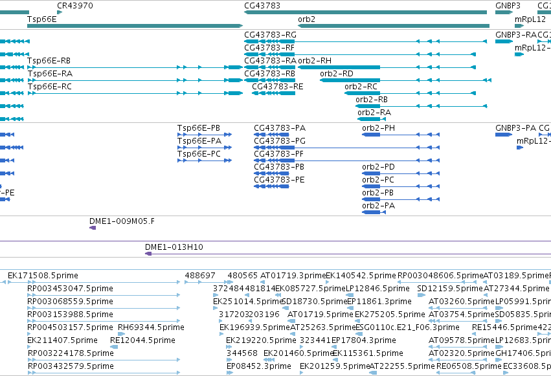Select the AT22255.5prime EST label

[x=402, y=366]
